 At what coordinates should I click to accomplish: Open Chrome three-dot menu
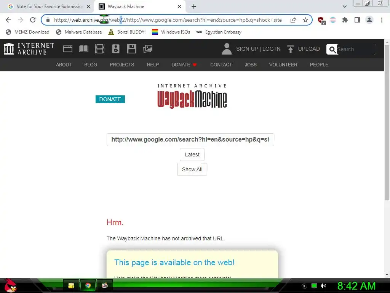point(382,20)
